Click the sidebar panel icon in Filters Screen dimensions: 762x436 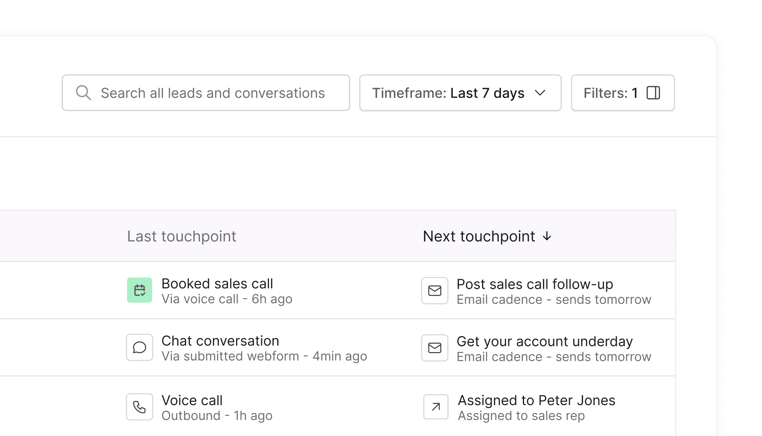653,93
